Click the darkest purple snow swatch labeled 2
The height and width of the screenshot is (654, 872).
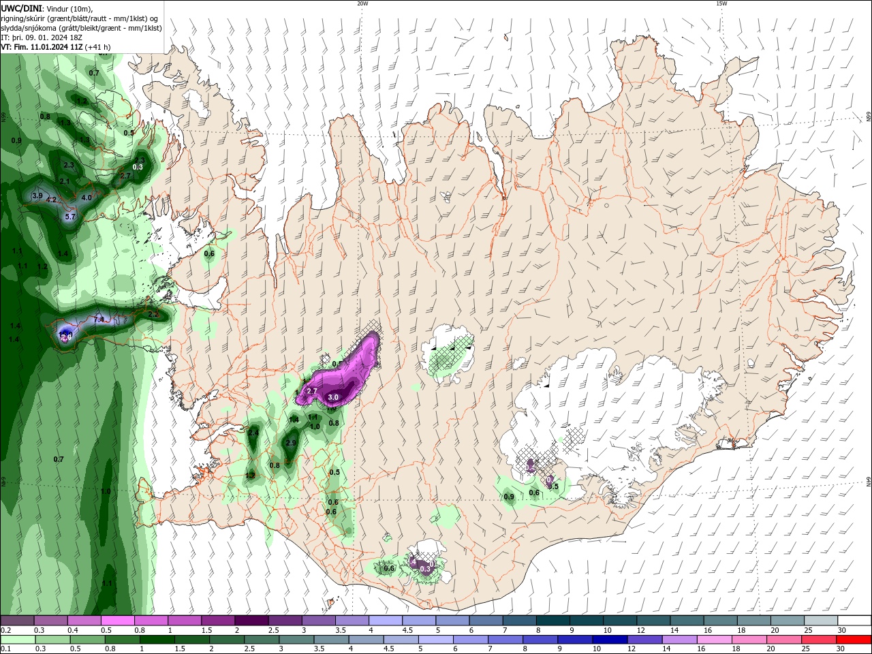tap(251, 621)
